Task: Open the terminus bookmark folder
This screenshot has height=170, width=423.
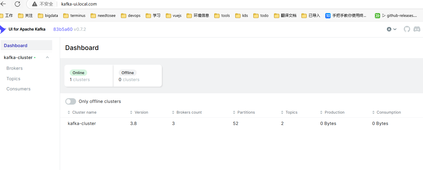Action: click(x=74, y=15)
